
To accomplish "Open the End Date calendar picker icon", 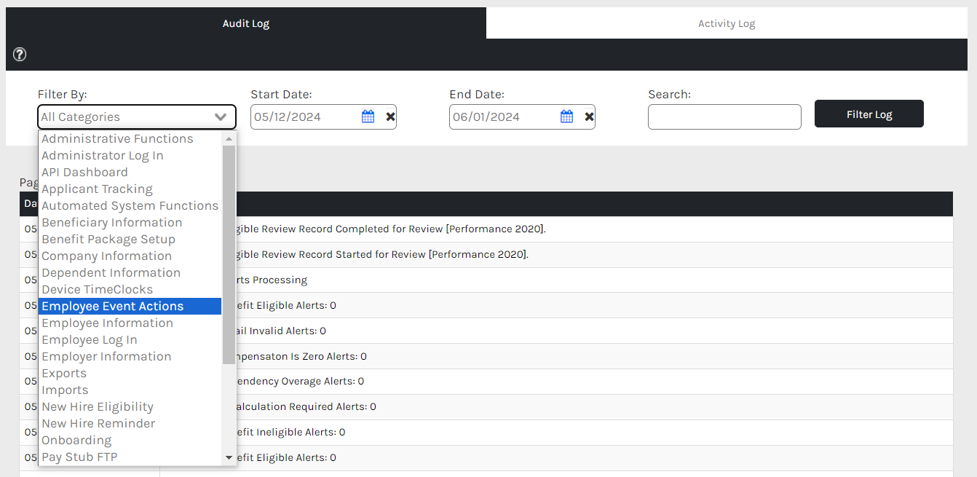I will (567, 117).
